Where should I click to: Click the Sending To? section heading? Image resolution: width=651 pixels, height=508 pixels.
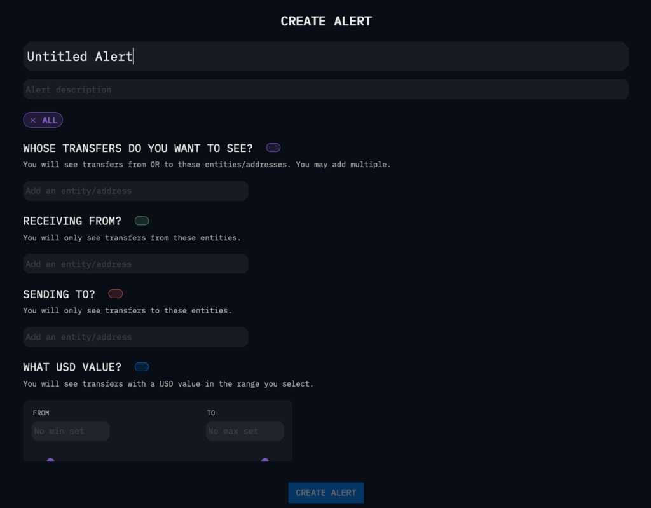[59, 294]
